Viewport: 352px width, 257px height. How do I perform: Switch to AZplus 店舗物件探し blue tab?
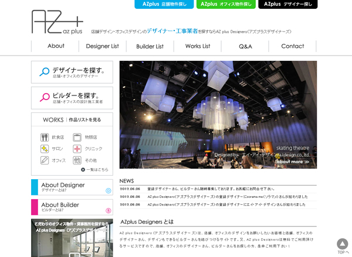[166, 4]
